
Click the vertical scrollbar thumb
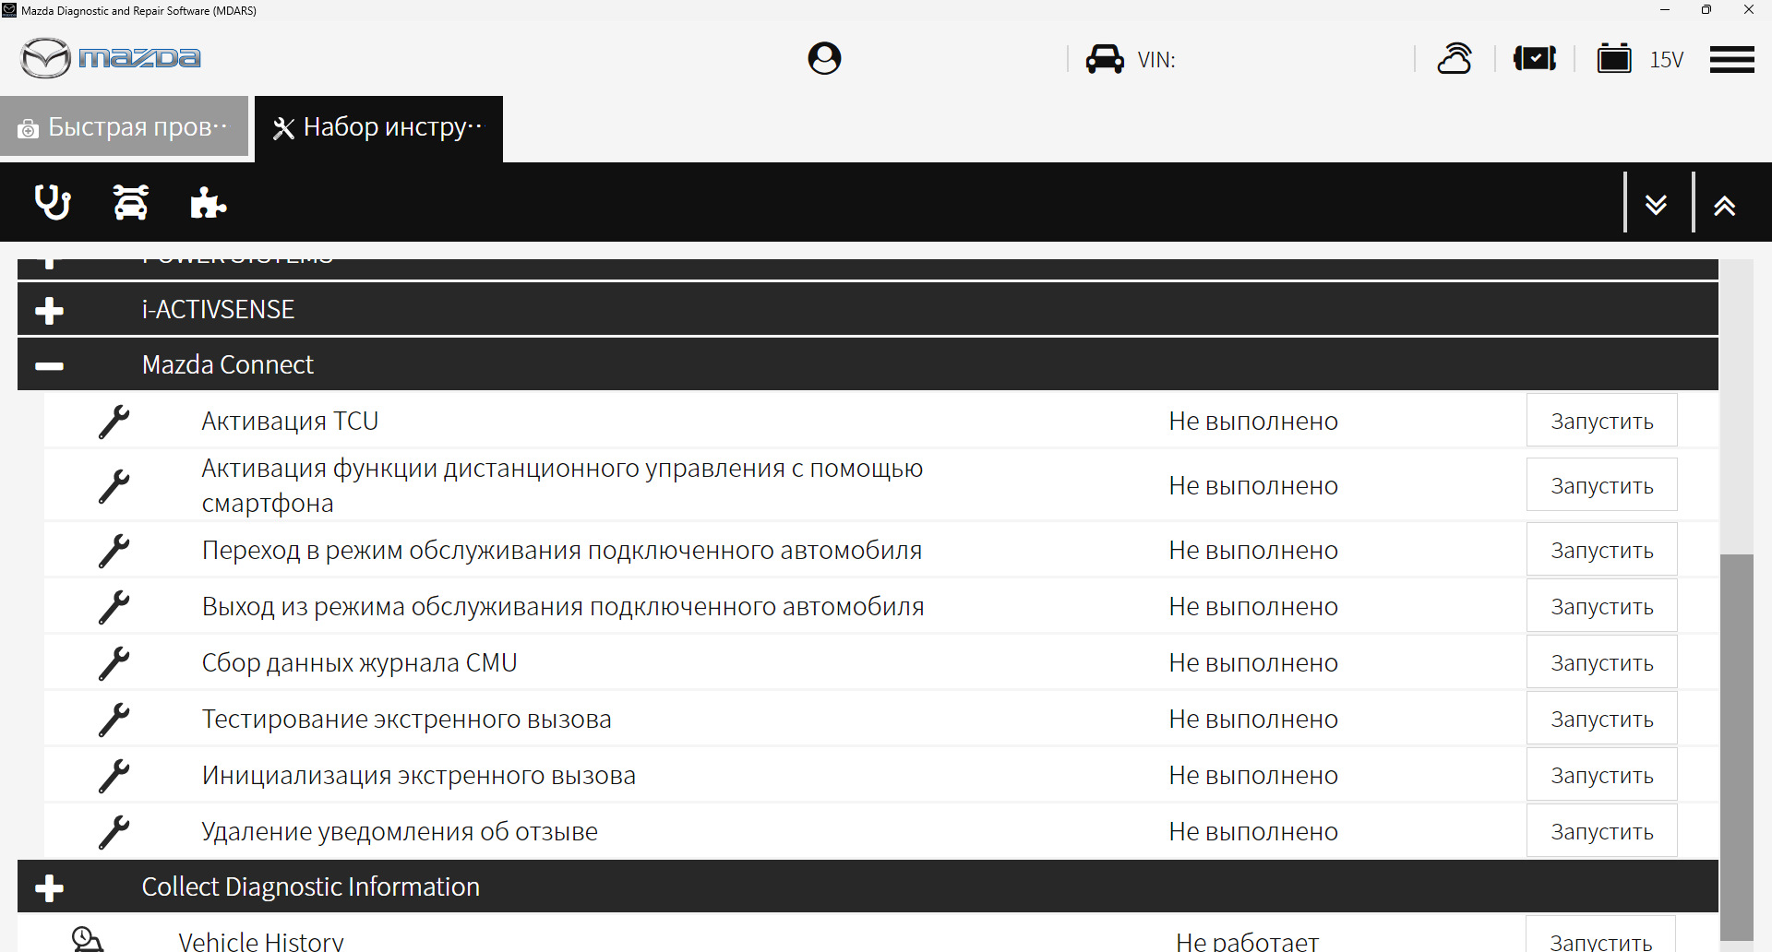click(1737, 747)
